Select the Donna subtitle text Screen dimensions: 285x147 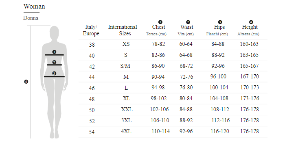pyautogui.click(x=31, y=18)
